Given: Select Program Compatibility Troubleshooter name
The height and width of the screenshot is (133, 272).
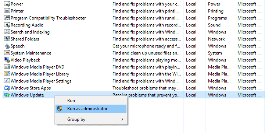Looking at the screenshot, I should (x=48, y=18).
